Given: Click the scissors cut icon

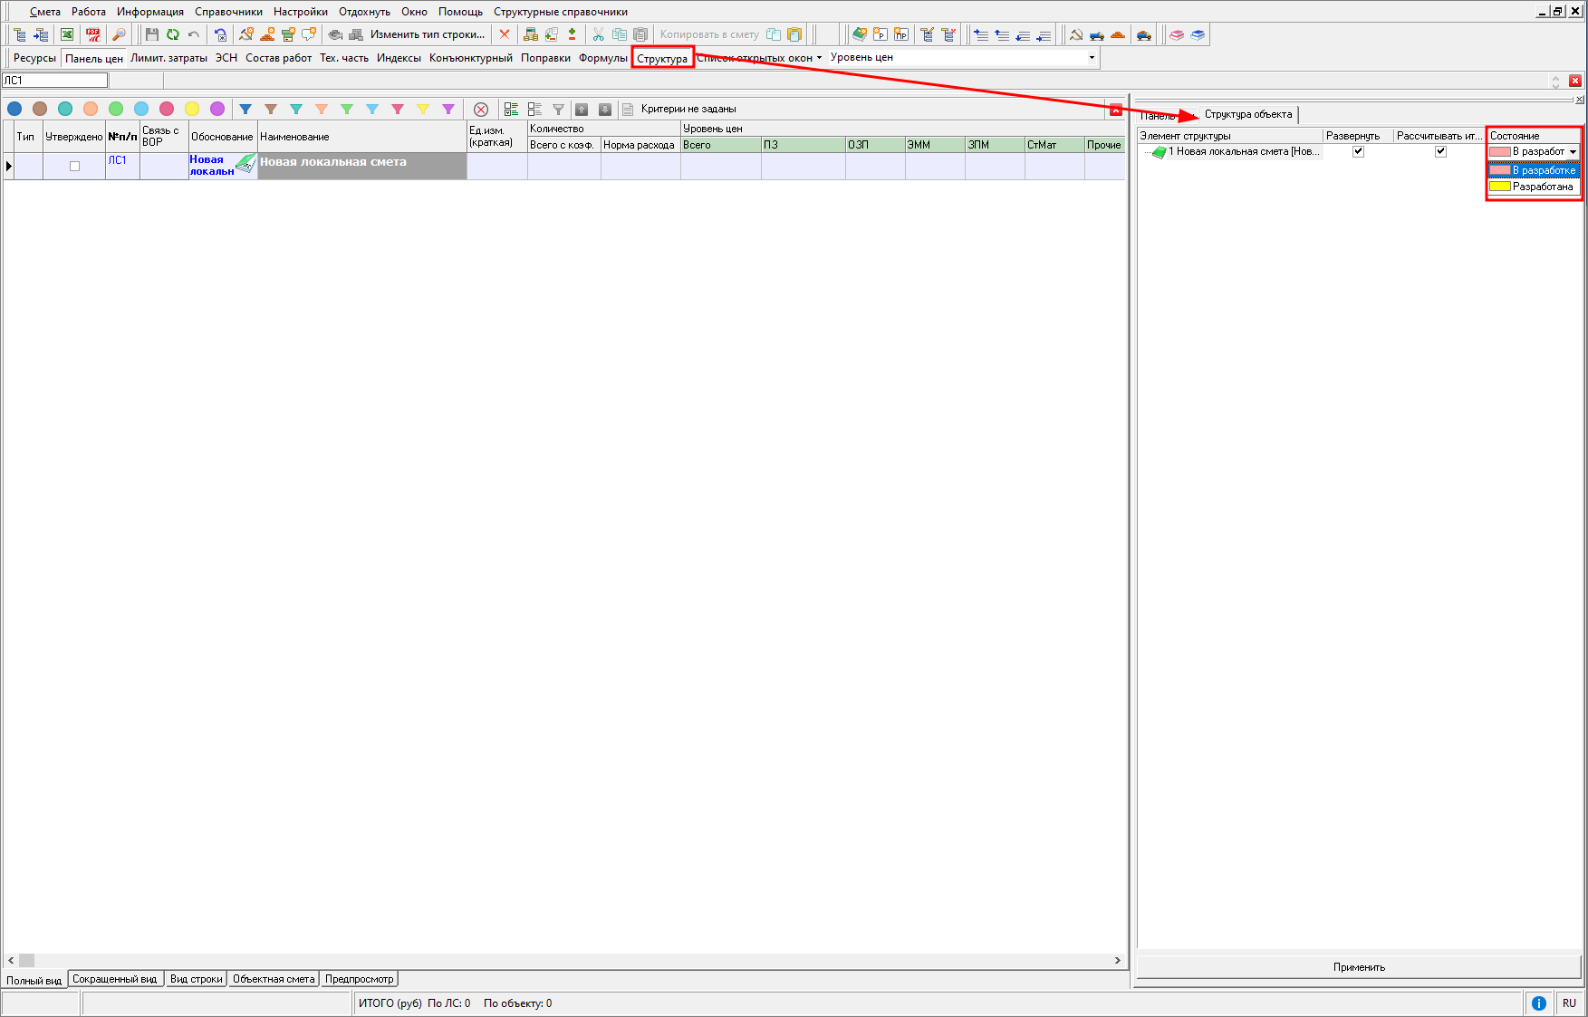Looking at the screenshot, I should (598, 34).
